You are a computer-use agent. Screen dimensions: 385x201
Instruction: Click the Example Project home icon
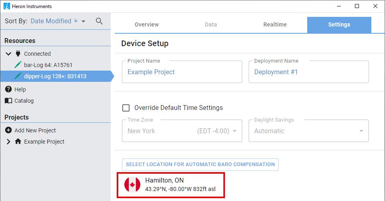pos(18,141)
